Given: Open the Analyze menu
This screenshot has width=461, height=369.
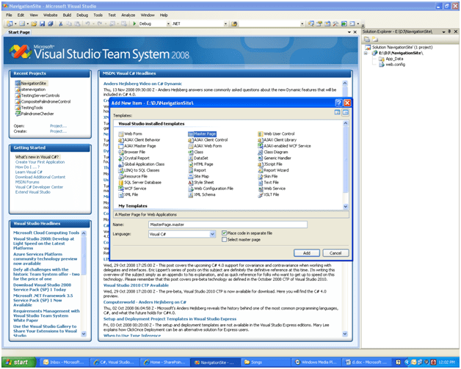Looking at the screenshot, I should pyautogui.click(x=128, y=15).
